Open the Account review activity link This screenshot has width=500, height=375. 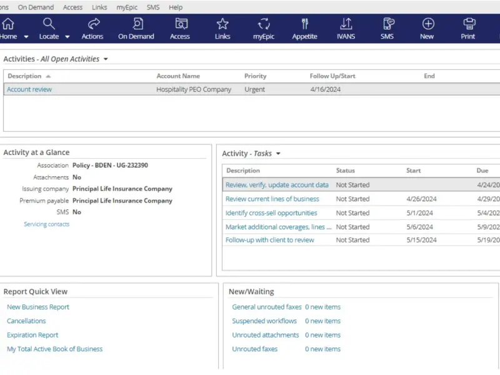click(29, 89)
